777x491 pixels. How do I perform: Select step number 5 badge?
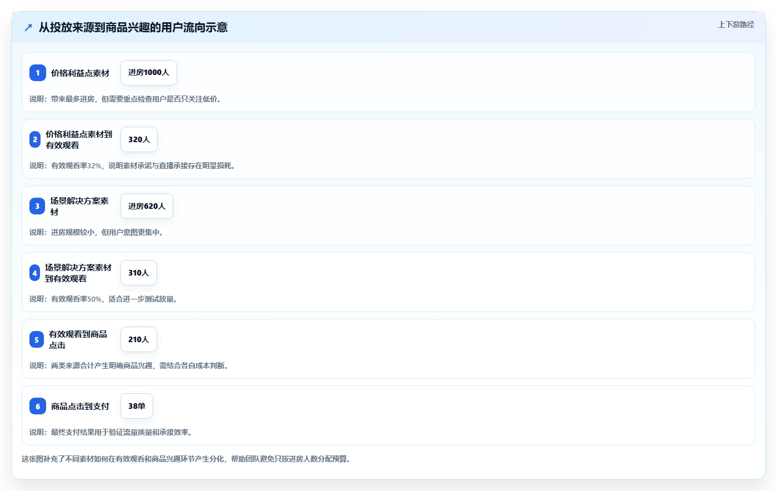[x=37, y=339]
